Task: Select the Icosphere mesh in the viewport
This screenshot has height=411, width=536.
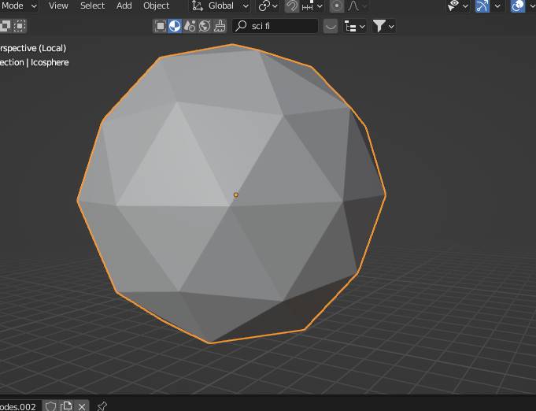Action: (x=231, y=194)
